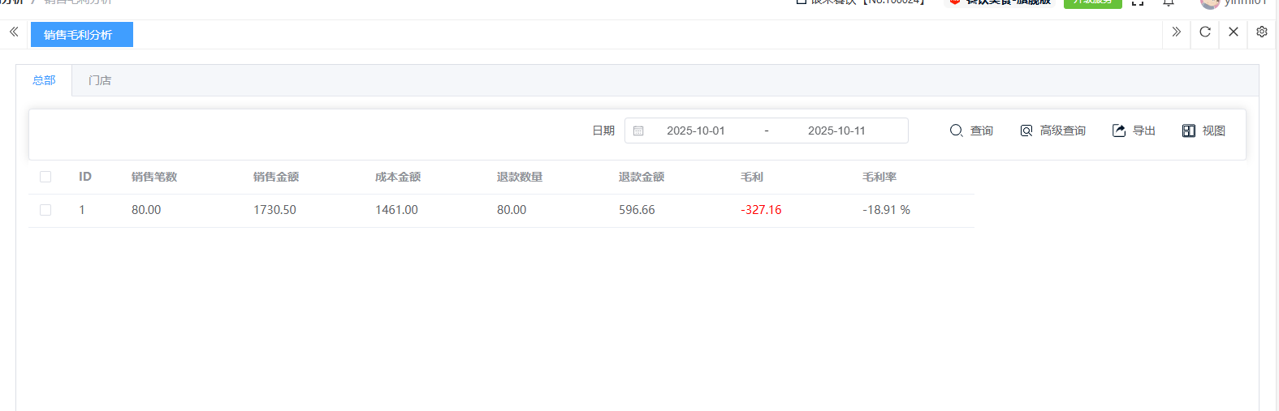Click the calendar icon in date field
The width and height of the screenshot is (1279, 411).
point(638,131)
